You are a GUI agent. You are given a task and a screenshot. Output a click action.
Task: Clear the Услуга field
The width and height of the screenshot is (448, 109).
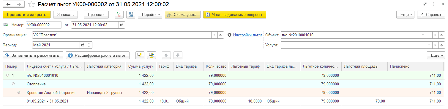[435, 45]
